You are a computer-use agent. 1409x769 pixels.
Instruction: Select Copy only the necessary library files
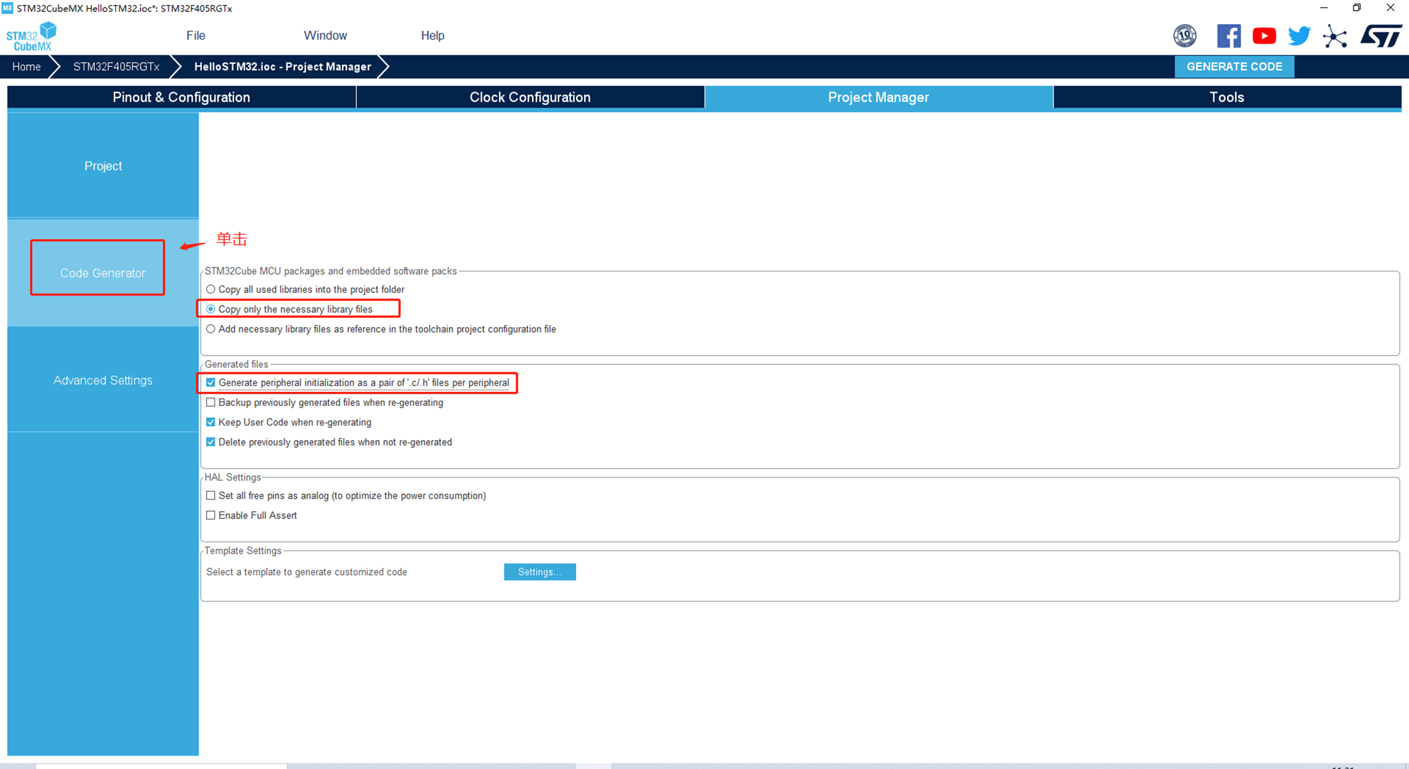click(x=210, y=309)
